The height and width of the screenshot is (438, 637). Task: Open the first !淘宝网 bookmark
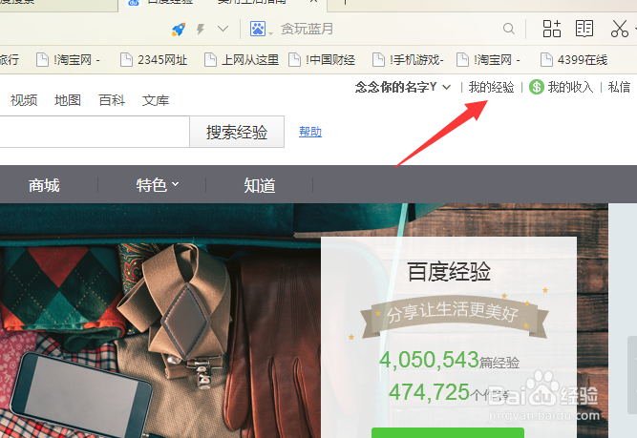[69, 60]
